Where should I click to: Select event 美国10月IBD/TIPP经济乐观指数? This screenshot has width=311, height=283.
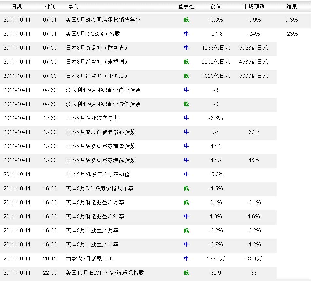tap(105, 273)
